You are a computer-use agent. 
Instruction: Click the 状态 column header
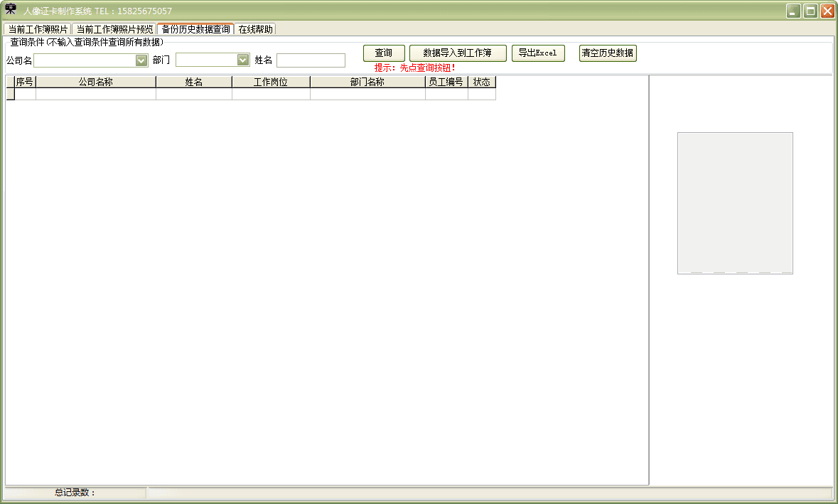482,82
